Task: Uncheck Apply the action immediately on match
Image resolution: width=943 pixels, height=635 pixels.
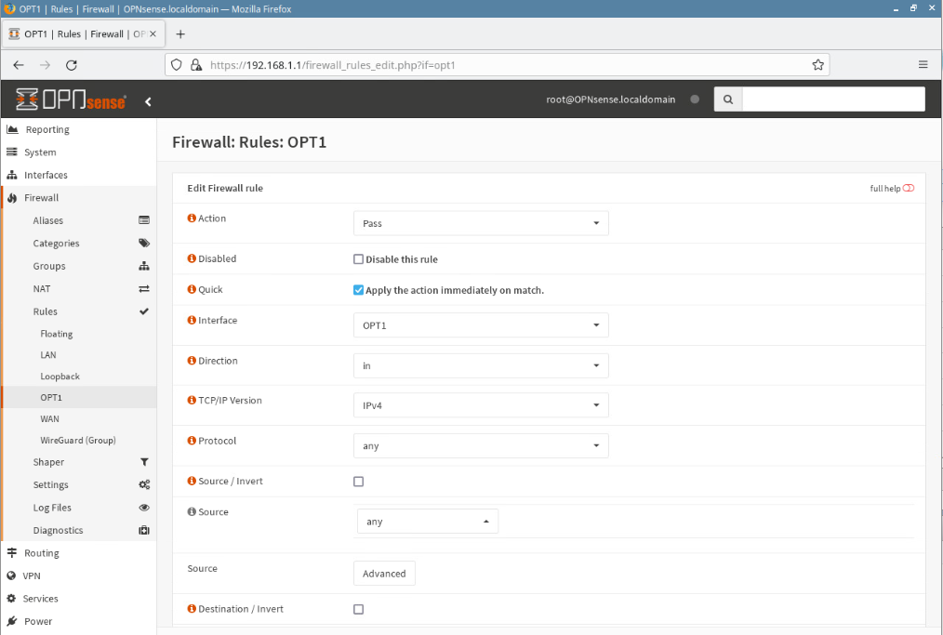Action: (359, 290)
